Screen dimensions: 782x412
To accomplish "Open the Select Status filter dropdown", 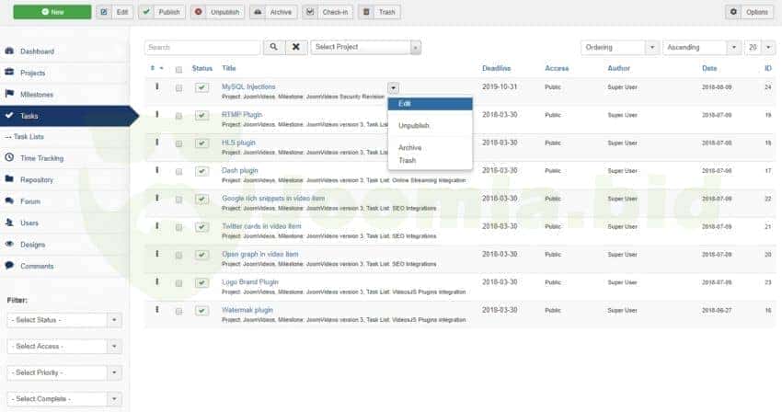I will tap(63, 320).
